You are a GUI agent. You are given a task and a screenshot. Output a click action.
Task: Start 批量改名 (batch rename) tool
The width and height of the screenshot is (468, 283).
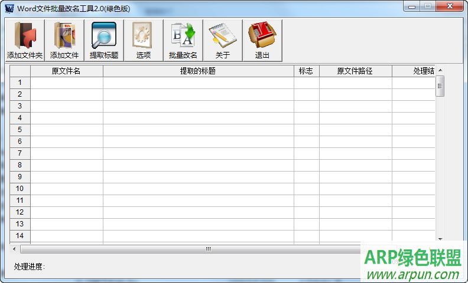click(x=183, y=41)
